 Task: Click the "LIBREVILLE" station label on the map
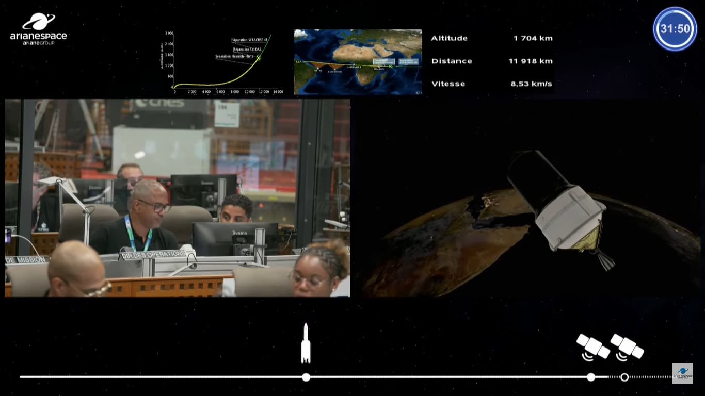tap(355, 67)
